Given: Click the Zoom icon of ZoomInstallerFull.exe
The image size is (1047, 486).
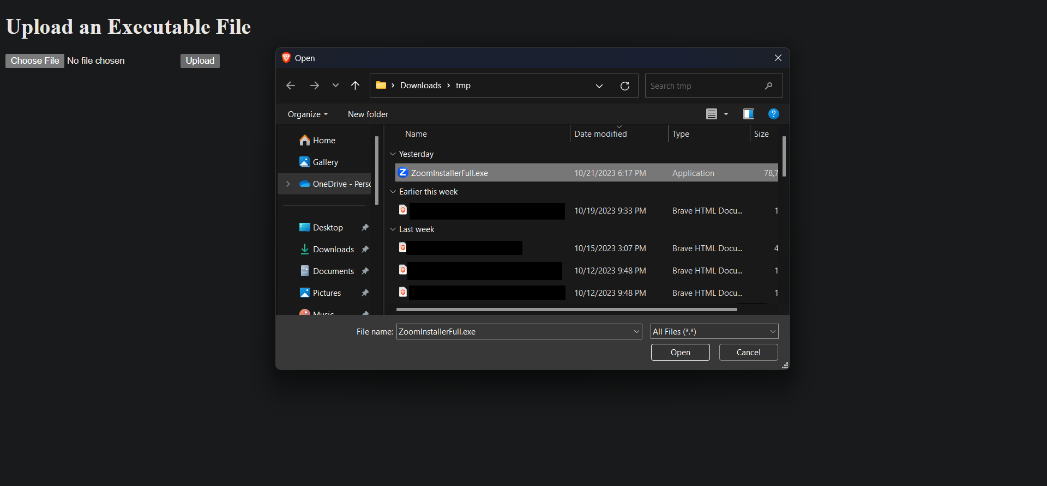Looking at the screenshot, I should click(403, 173).
